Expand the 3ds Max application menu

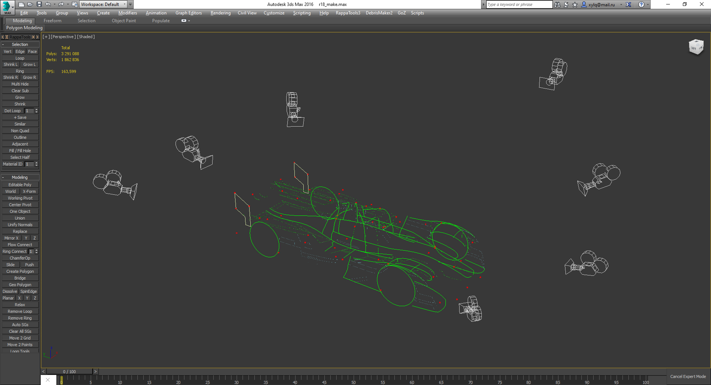[7, 7]
